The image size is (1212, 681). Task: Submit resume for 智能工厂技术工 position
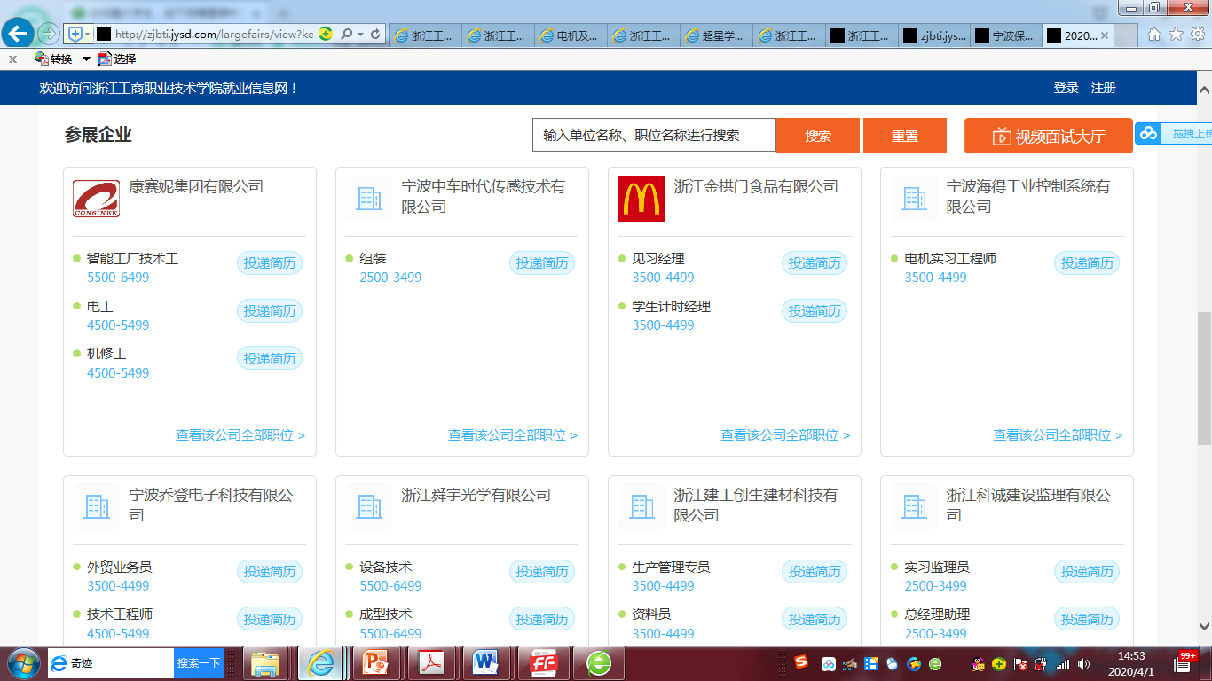coord(270,263)
